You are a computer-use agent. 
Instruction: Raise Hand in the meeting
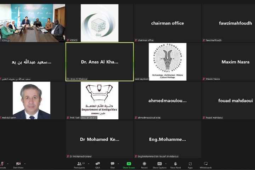(175, 164)
